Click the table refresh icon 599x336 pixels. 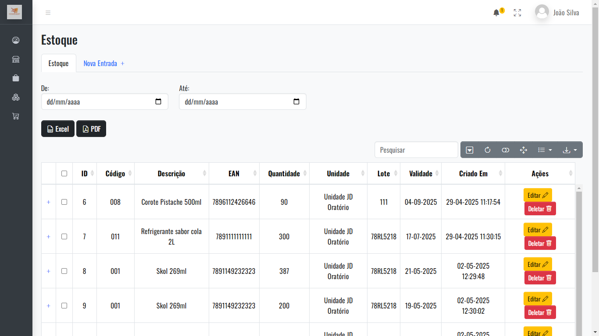coord(488,150)
